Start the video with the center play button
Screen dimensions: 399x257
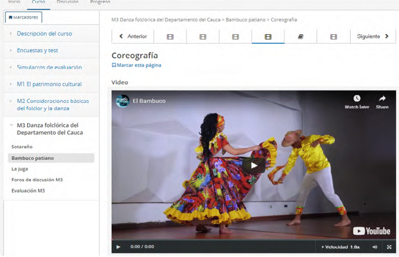pos(254,165)
